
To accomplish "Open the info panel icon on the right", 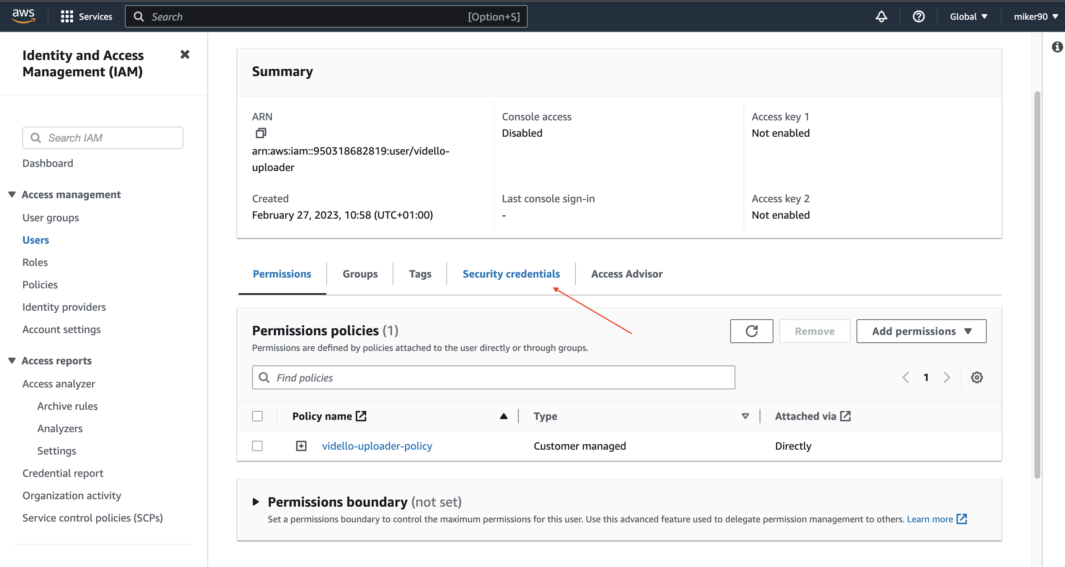I will tap(1057, 47).
